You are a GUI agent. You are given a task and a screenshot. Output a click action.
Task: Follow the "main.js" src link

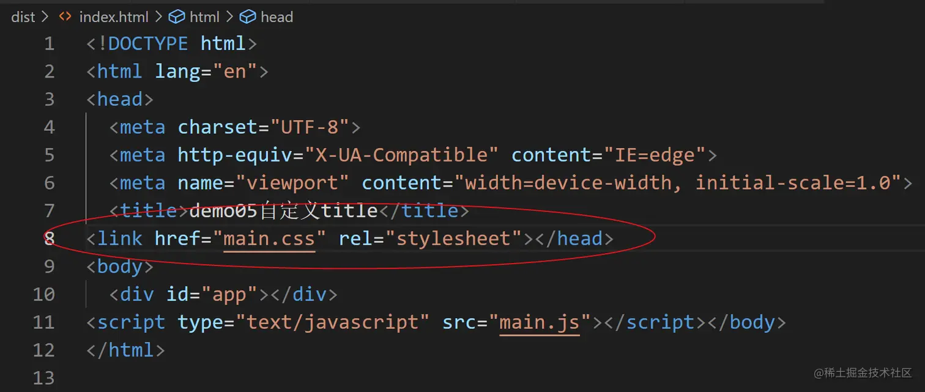point(540,322)
